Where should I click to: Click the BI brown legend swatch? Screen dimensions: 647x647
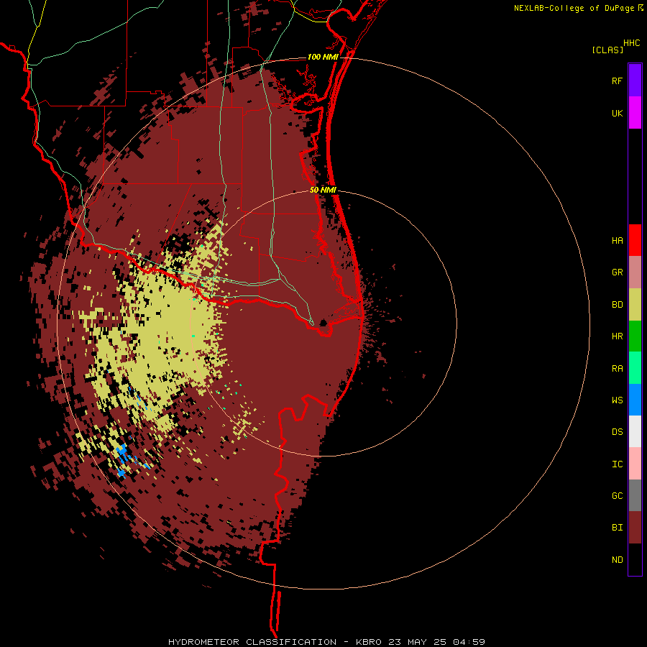pos(635,528)
